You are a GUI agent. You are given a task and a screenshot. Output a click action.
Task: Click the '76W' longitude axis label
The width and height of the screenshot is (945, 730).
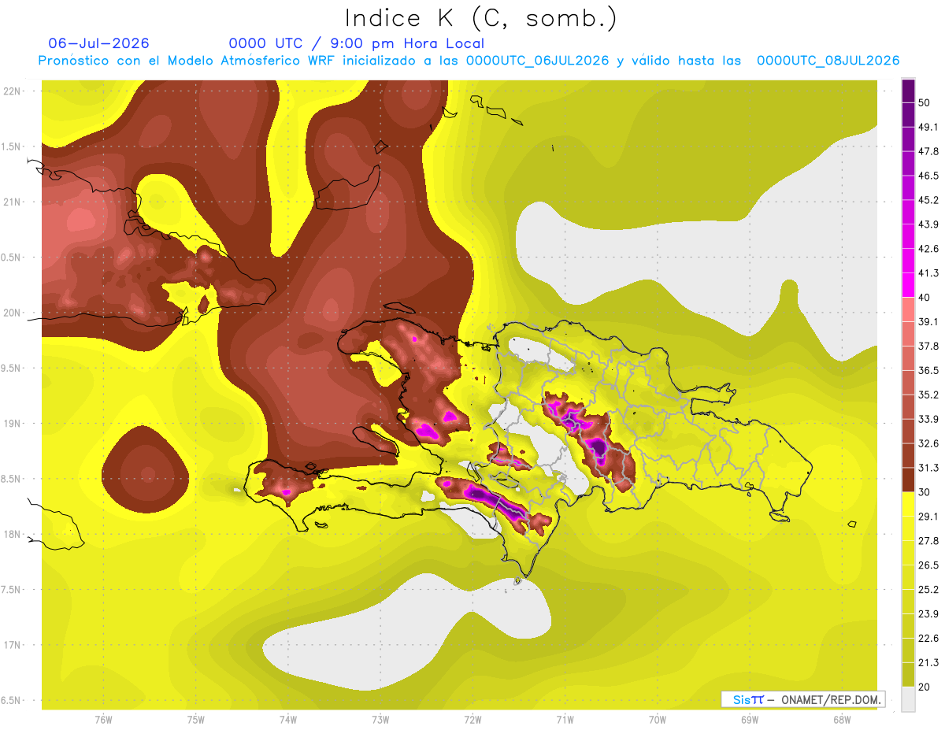[103, 720]
